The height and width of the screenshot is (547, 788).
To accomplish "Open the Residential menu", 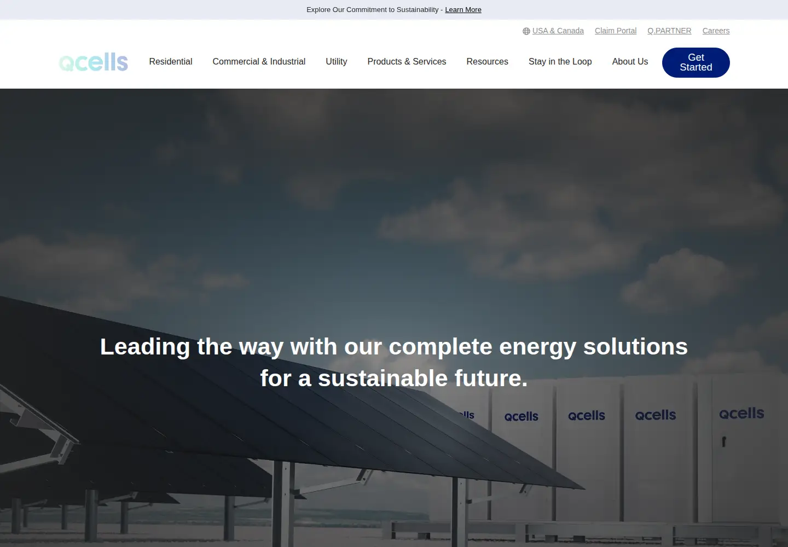I will (x=171, y=62).
